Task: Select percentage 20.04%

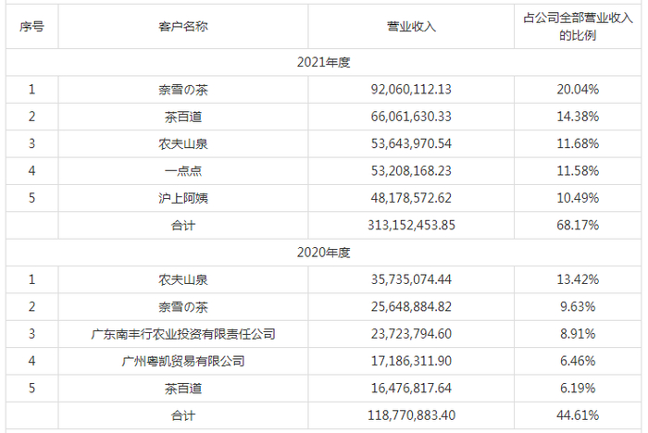Action: (578, 89)
